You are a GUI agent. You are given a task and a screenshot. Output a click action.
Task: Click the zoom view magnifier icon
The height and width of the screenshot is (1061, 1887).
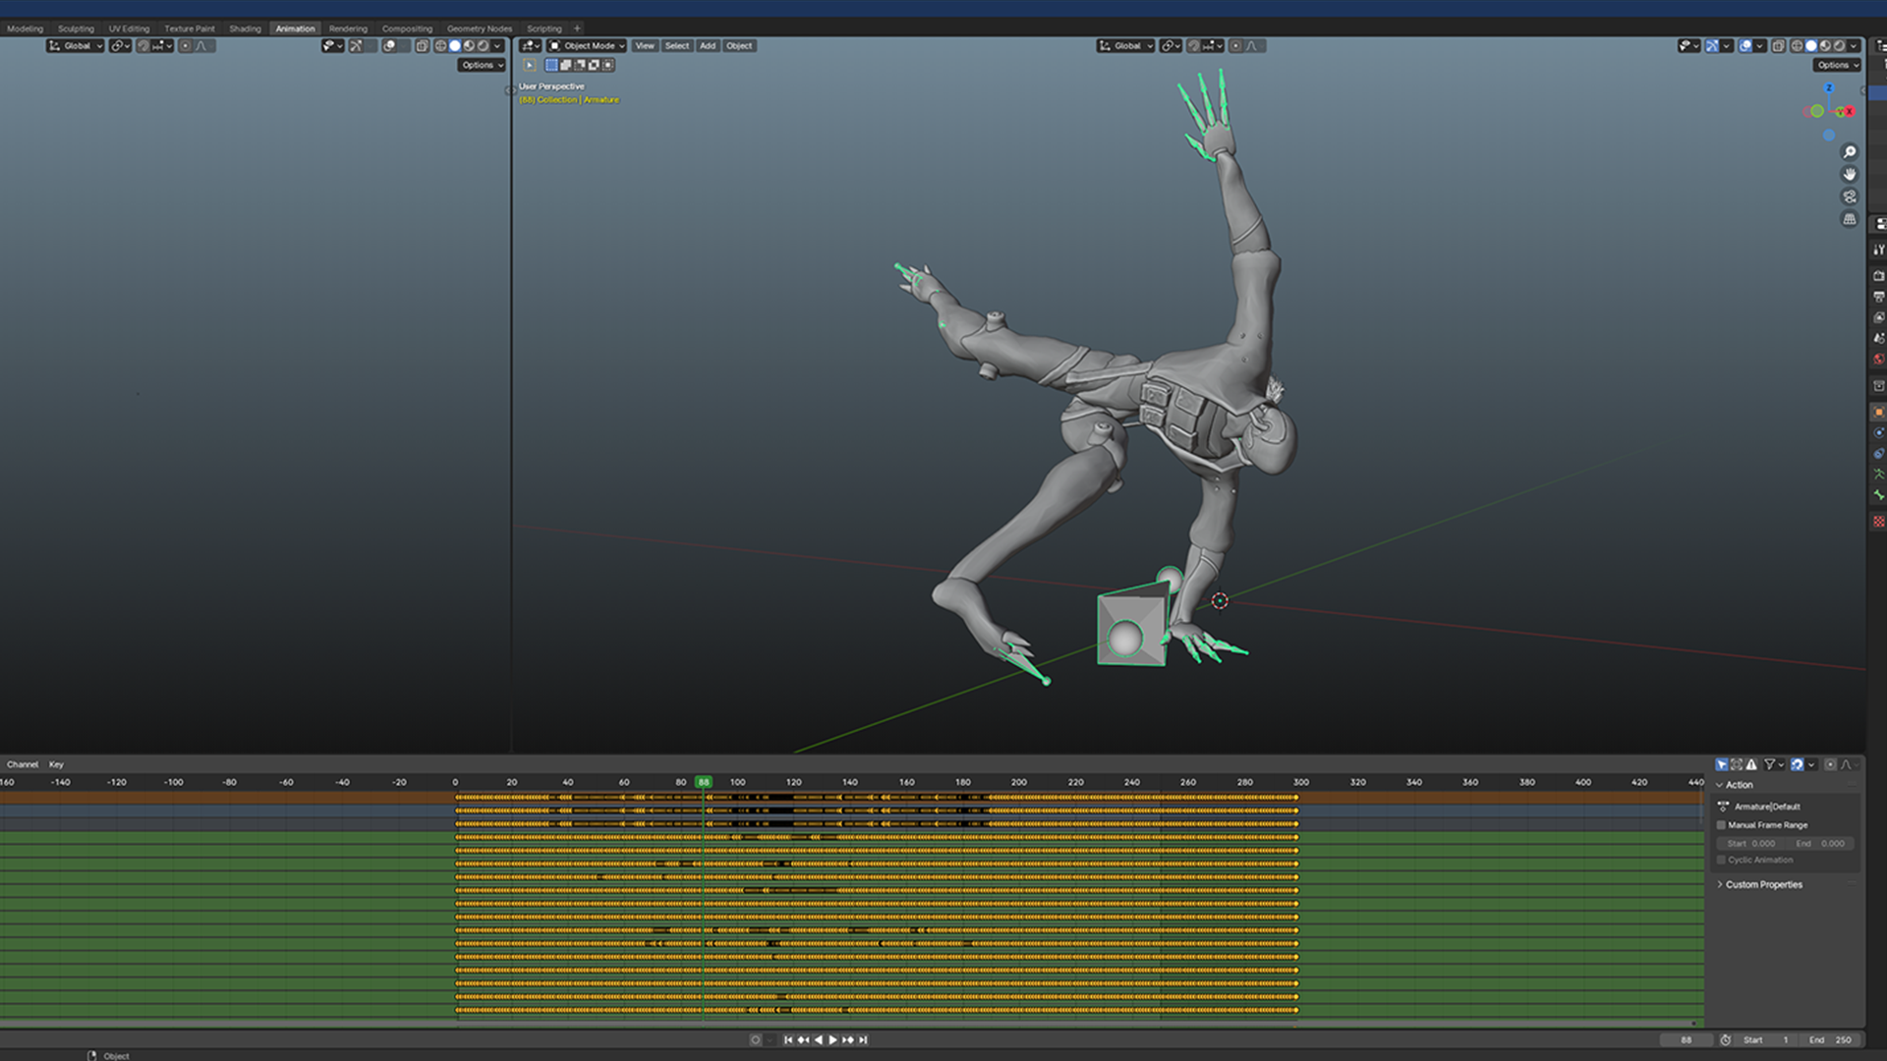click(x=1849, y=152)
